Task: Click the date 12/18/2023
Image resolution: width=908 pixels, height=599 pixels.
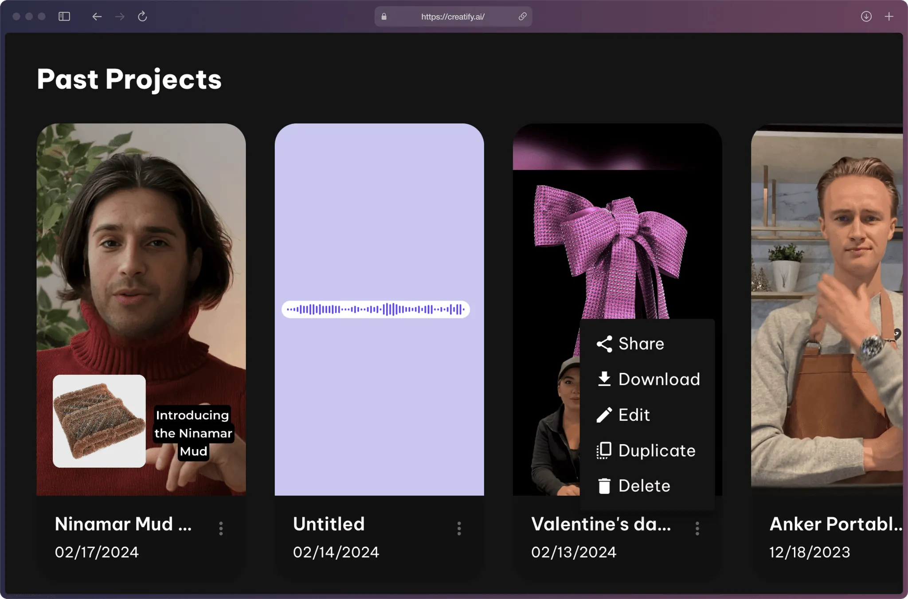Action: pyautogui.click(x=810, y=552)
